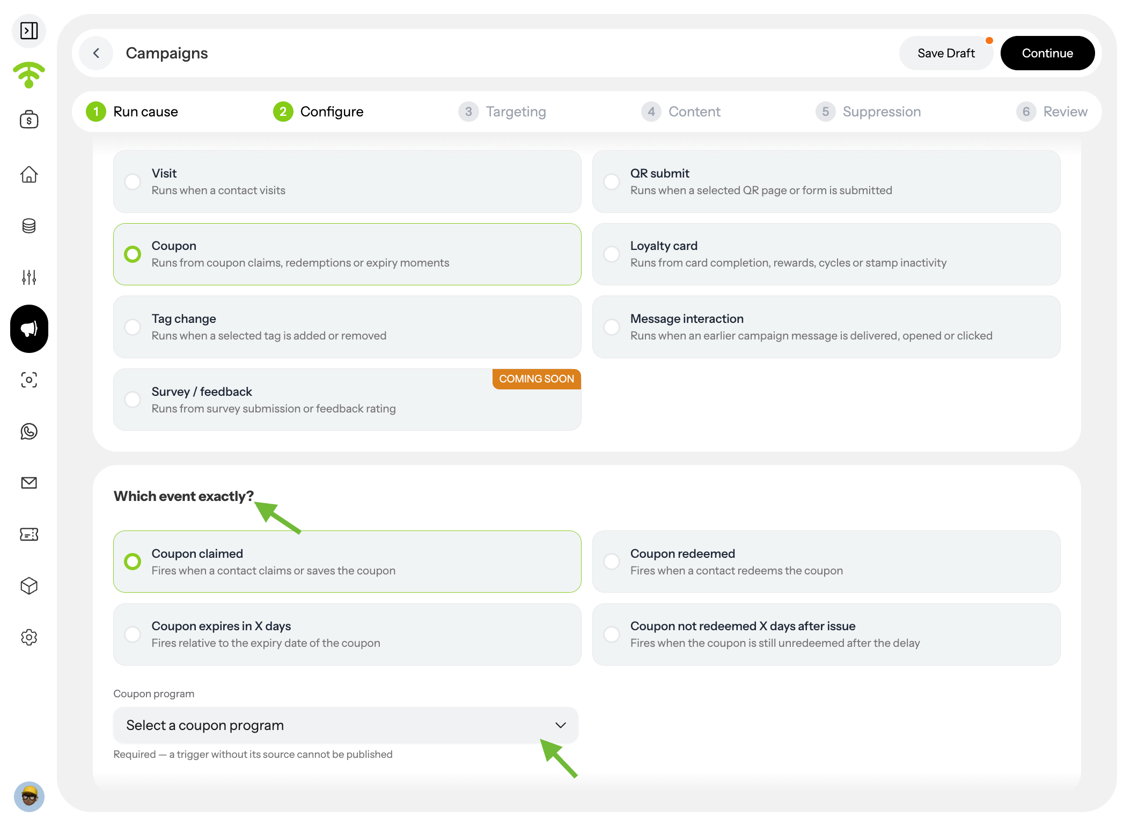The height and width of the screenshot is (826, 1131).
Task: Click the Continue button
Action: tap(1047, 53)
